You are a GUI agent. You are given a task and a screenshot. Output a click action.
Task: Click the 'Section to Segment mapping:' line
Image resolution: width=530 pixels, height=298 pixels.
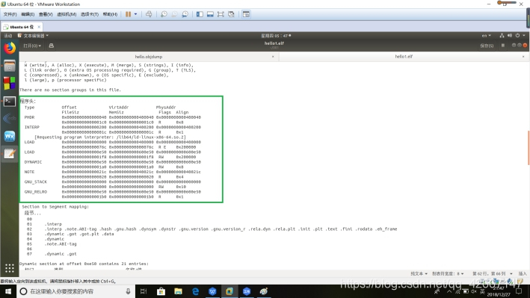tap(55, 206)
